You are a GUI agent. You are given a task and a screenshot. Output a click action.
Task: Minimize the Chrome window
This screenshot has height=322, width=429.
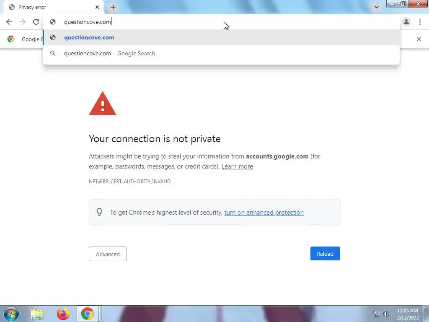point(392,4)
